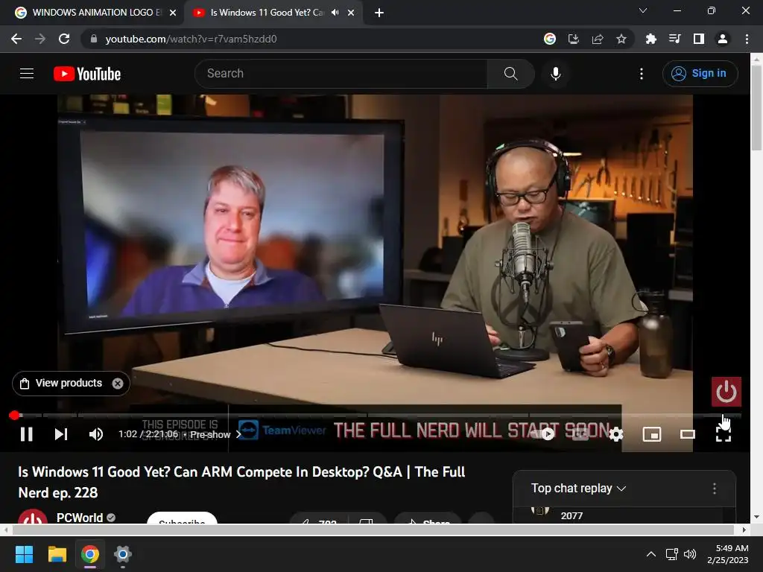Select the Is Windows 11 Good Yet tab
This screenshot has height=572, width=763.
266,13
